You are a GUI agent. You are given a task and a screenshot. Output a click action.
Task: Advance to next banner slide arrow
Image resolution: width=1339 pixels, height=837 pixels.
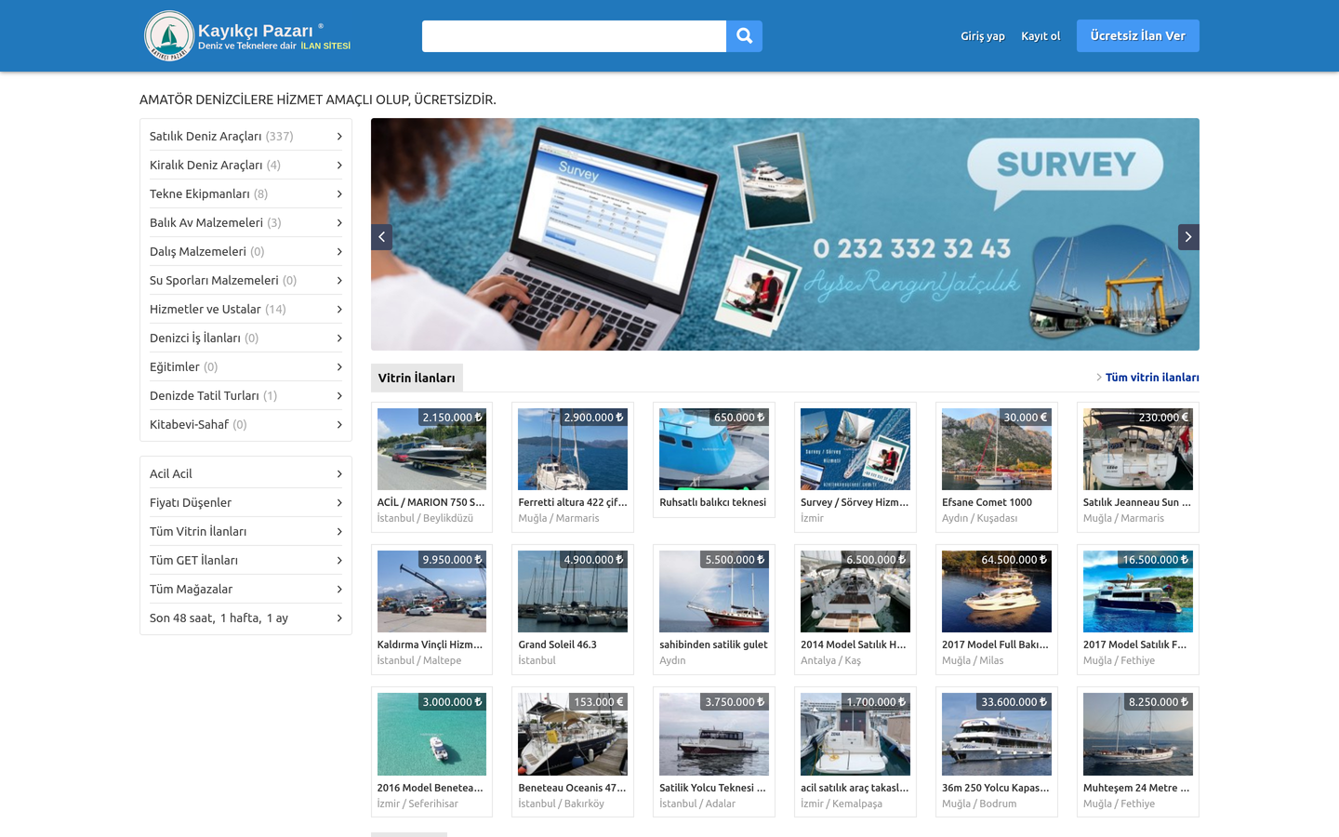(1188, 237)
